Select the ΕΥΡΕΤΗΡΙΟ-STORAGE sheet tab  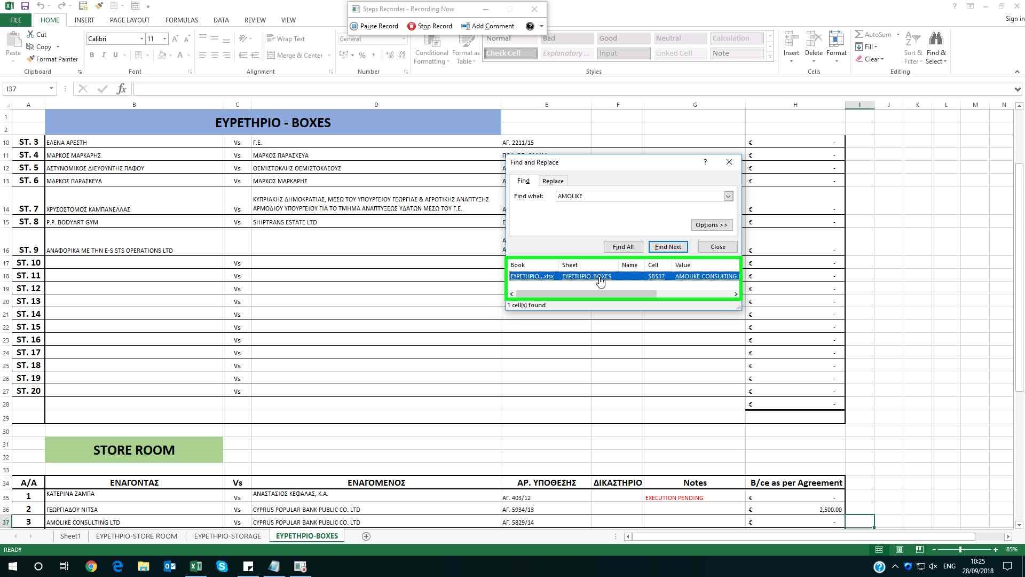227,536
